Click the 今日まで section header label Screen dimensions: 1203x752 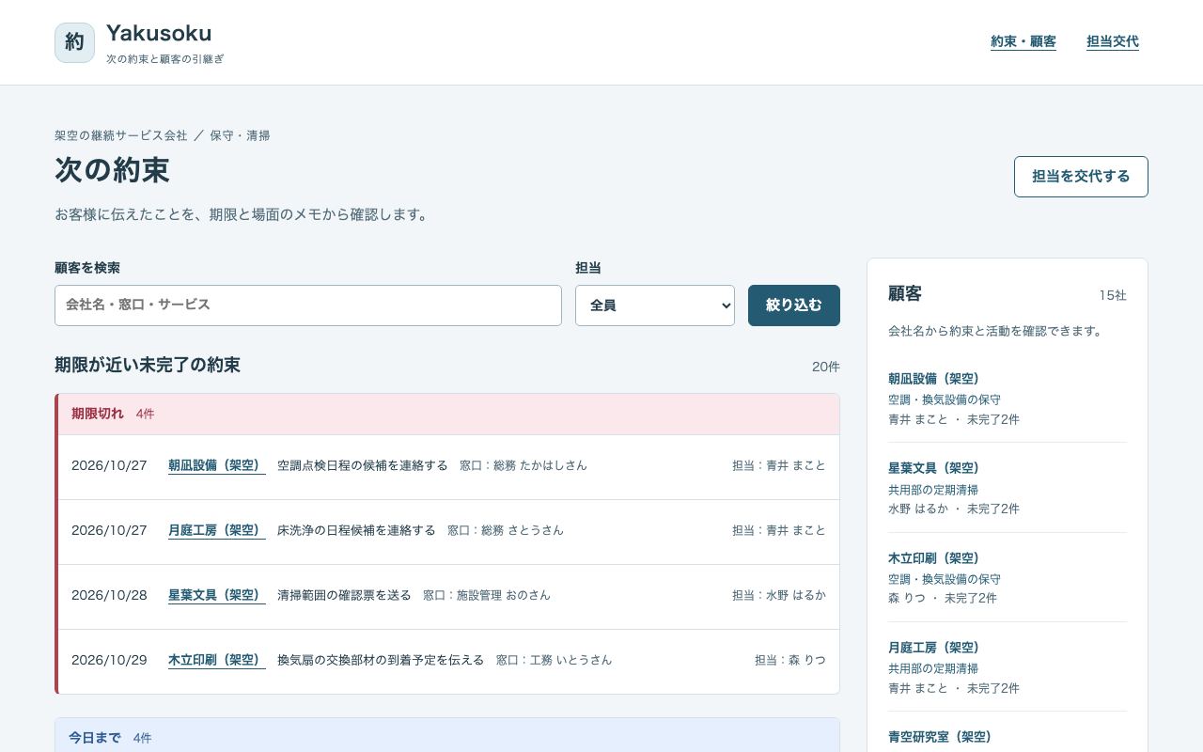95,738
